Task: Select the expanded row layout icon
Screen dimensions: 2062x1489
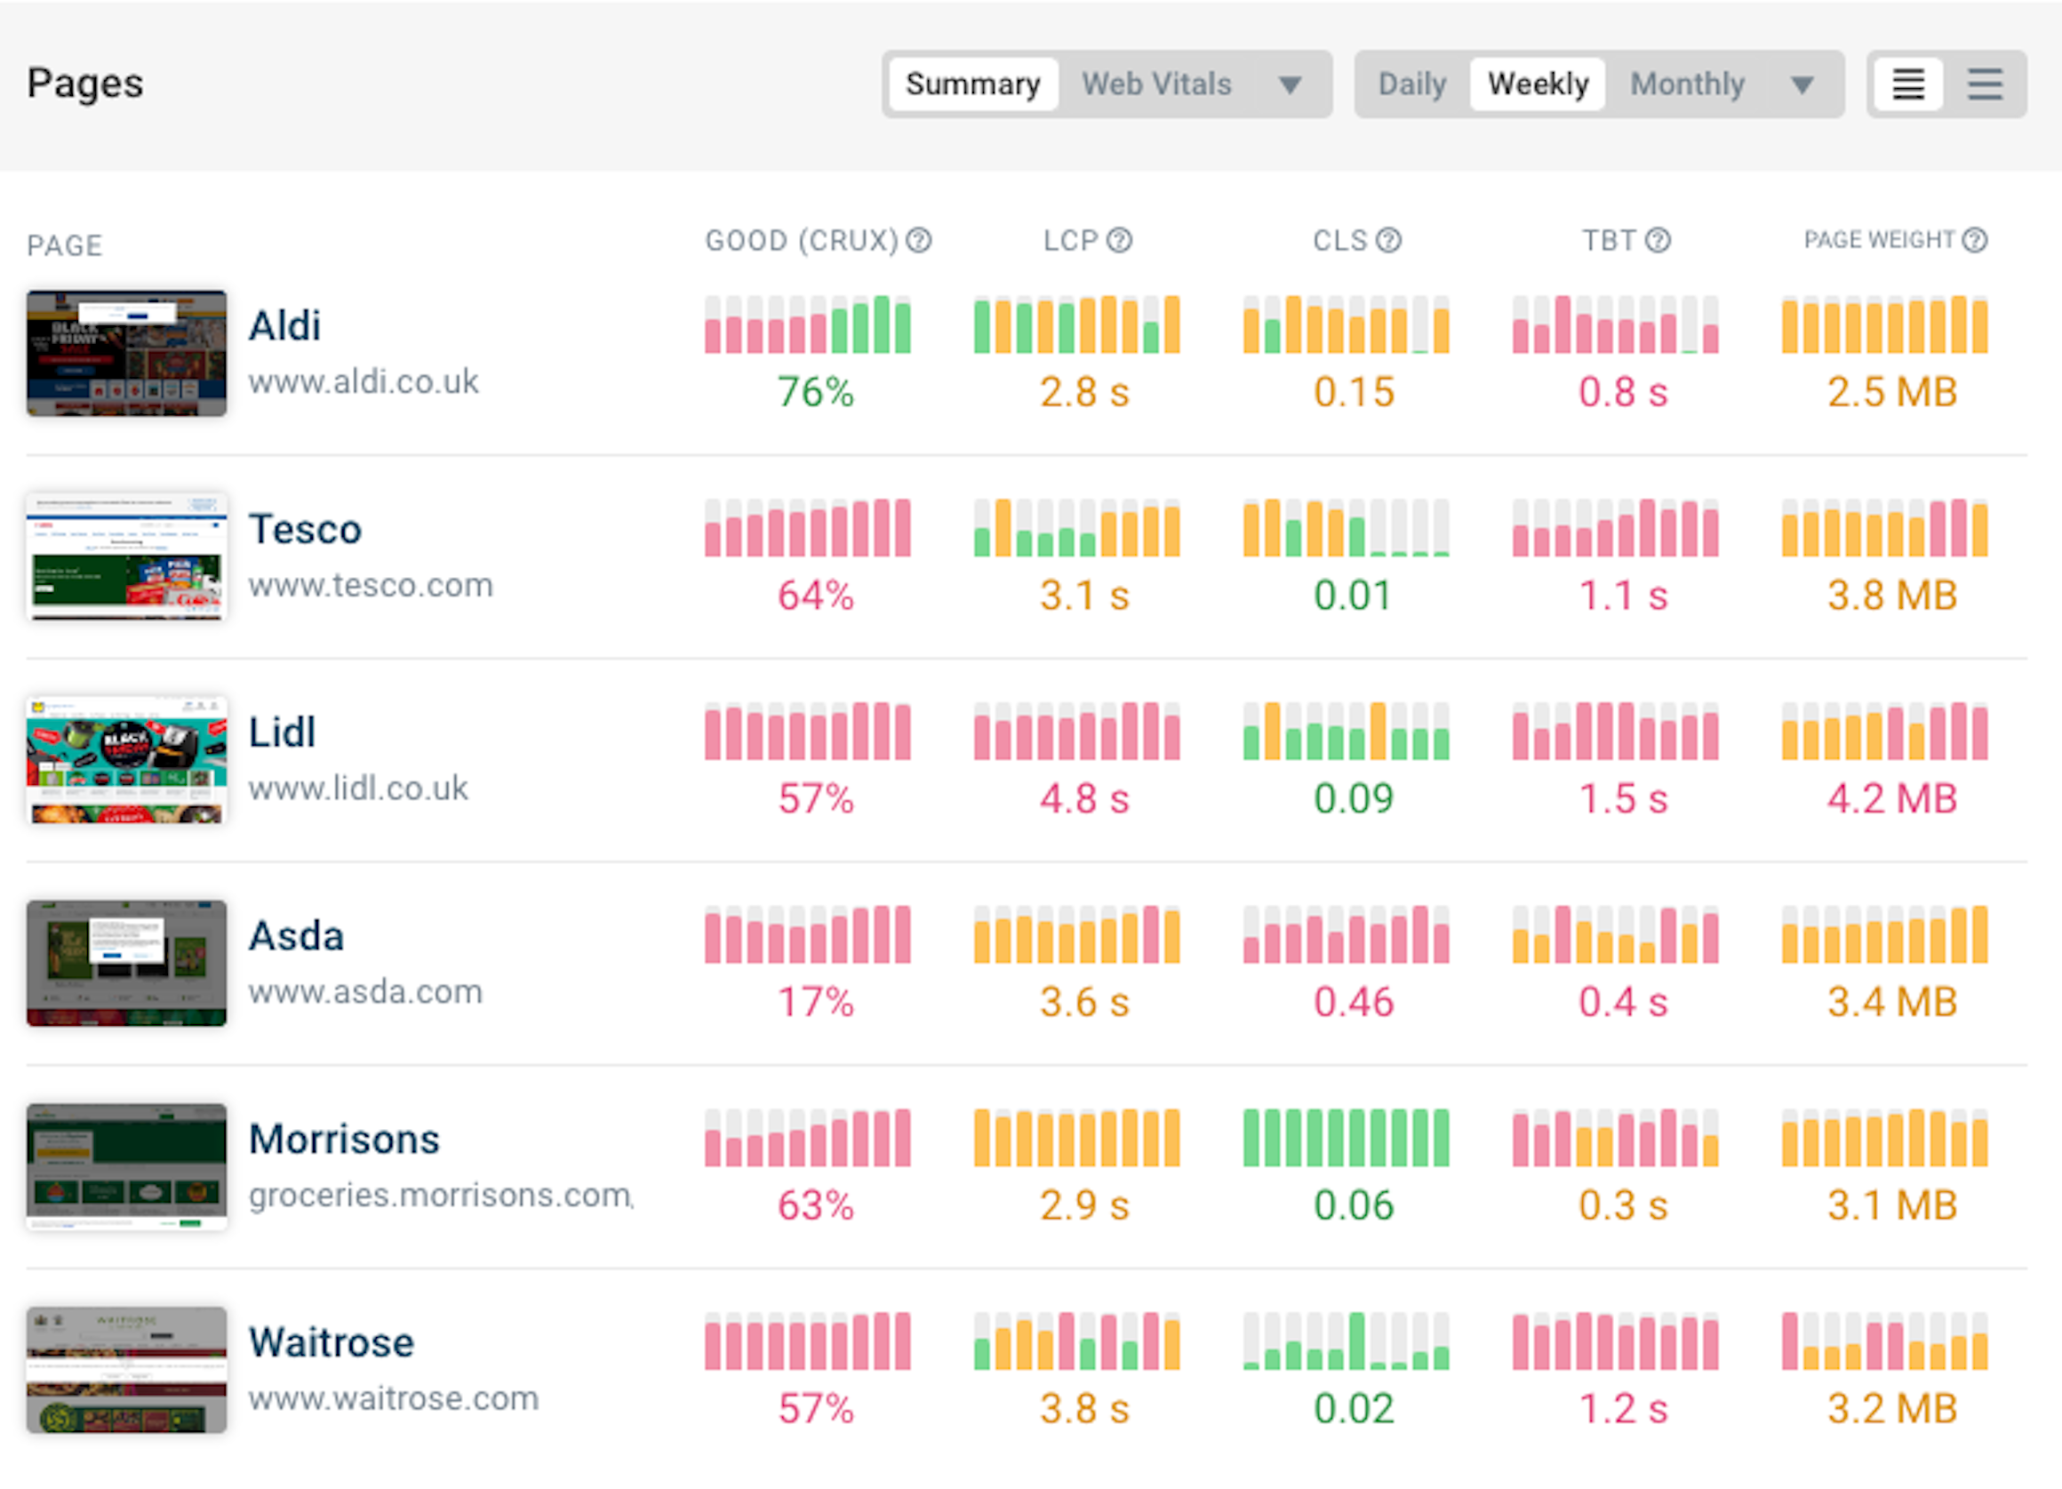Action: coord(1985,84)
